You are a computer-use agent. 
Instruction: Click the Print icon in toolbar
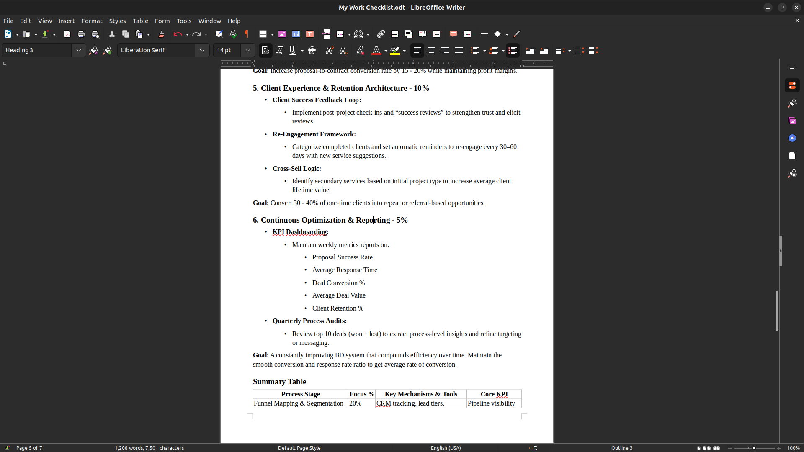(81, 34)
